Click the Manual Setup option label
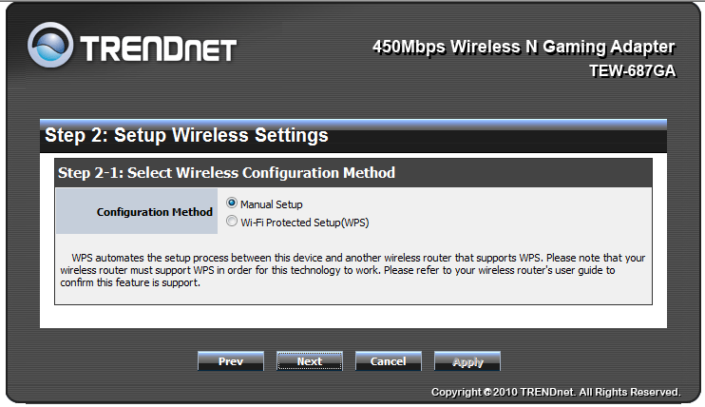This screenshot has width=705, height=407. (271, 204)
